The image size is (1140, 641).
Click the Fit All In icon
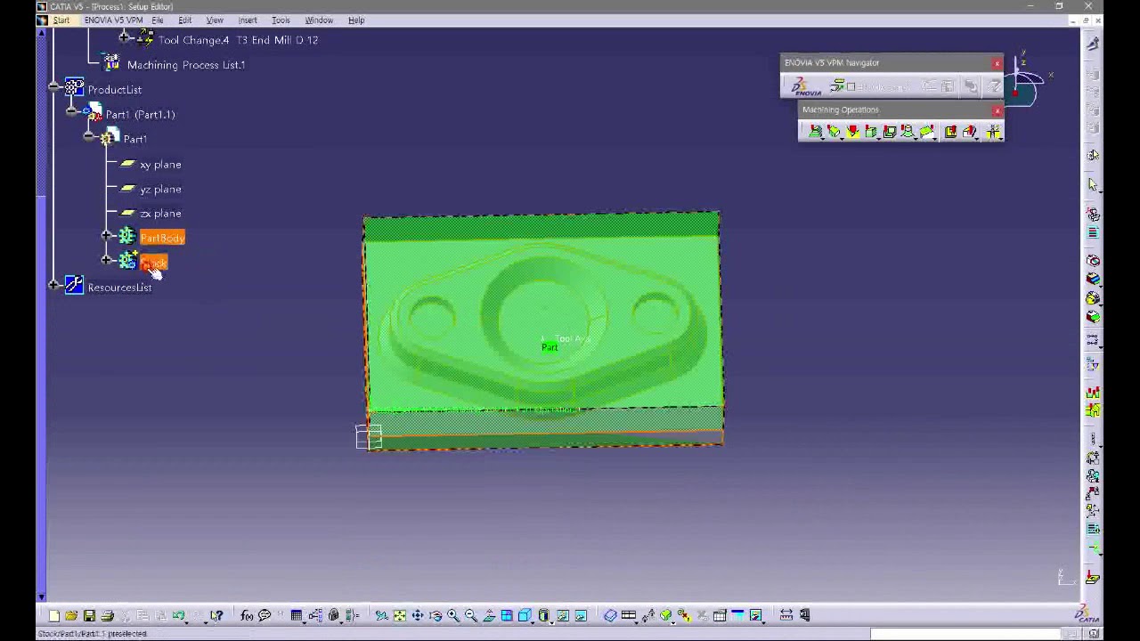click(x=400, y=615)
